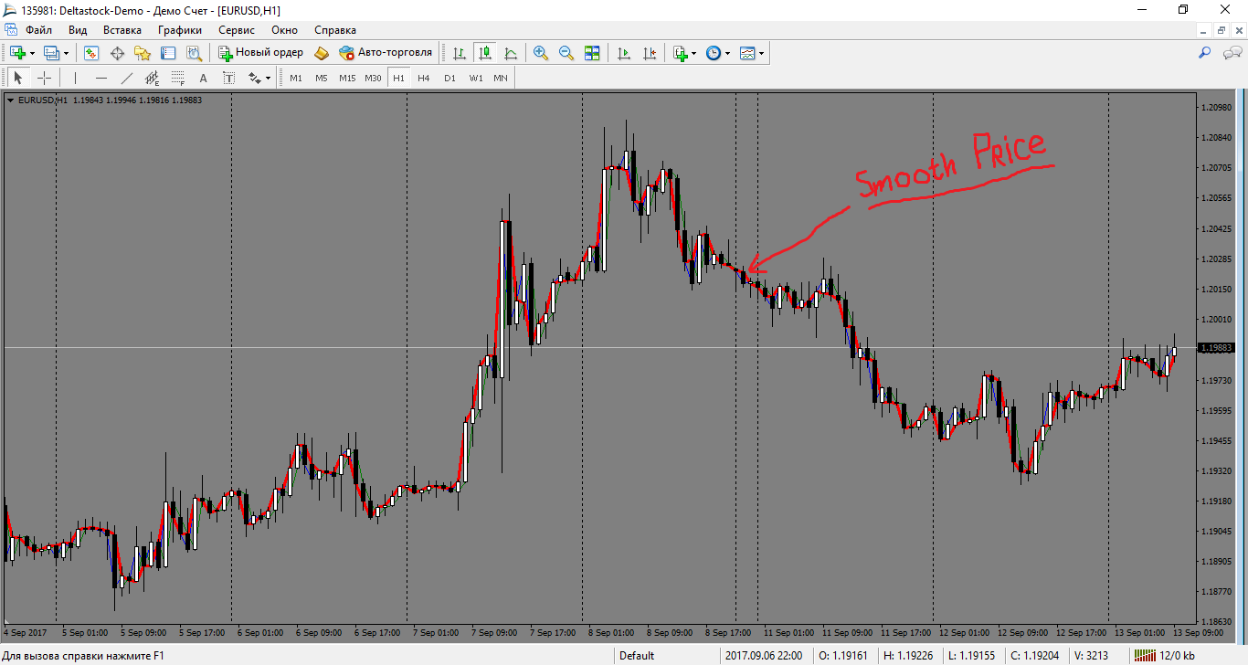Click current price label 1.19883
The image size is (1248, 665).
1215,348
